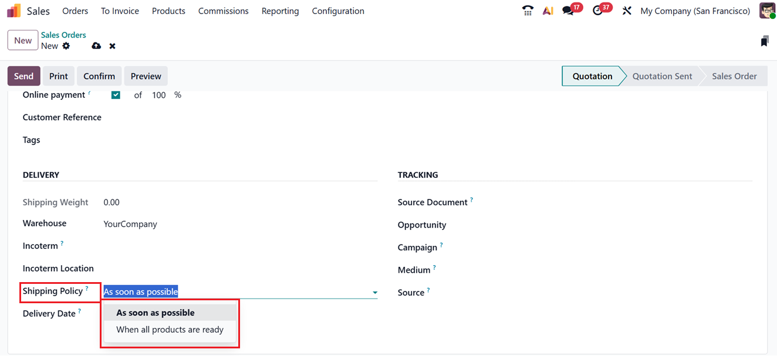
Task: Click the Confirm button
Action: [x=99, y=76]
